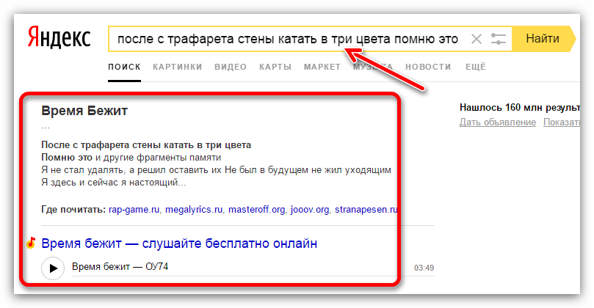This screenshot has width=594, height=308.
Task: Switch to the Видео tab
Action: [x=231, y=67]
